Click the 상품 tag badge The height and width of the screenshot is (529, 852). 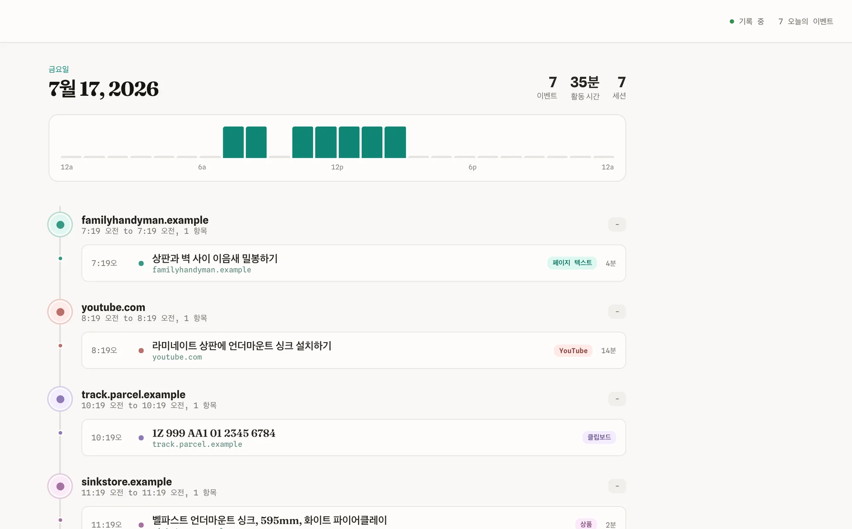pos(586,524)
